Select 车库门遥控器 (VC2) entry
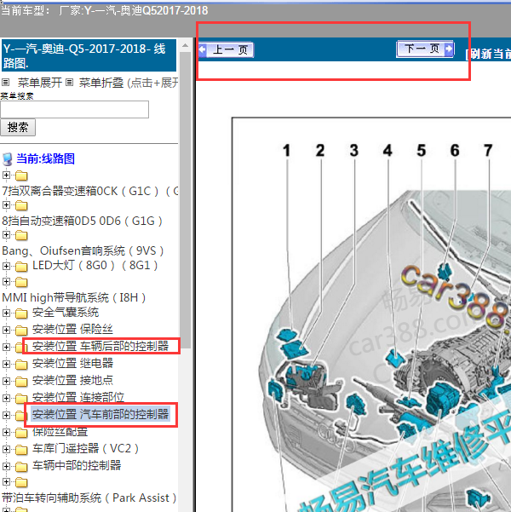The image size is (511, 512). 85,449
